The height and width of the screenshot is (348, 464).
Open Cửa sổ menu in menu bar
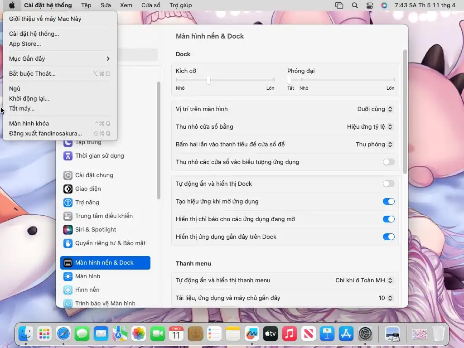coord(150,5)
